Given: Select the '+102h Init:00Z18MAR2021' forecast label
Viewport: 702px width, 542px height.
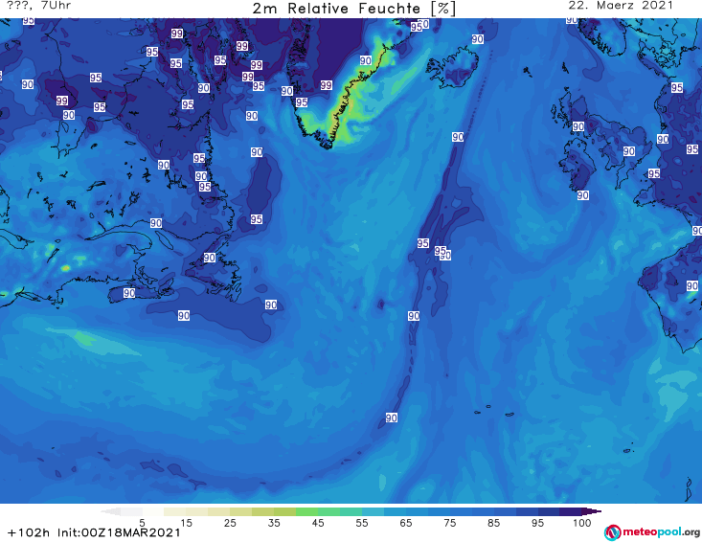Looking at the screenshot, I should (94, 532).
